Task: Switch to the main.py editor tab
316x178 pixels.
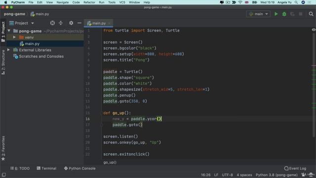Action: pyautogui.click(x=99, y=23)
